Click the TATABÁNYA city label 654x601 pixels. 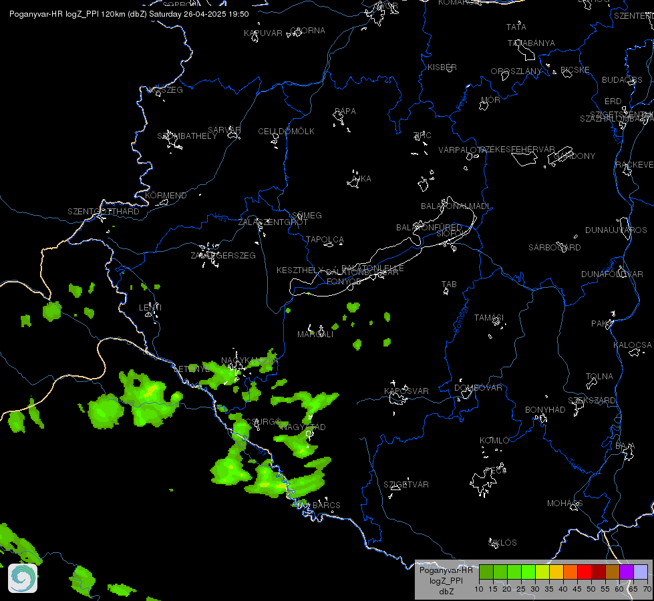pyautogui.click(x=531, y=43)
